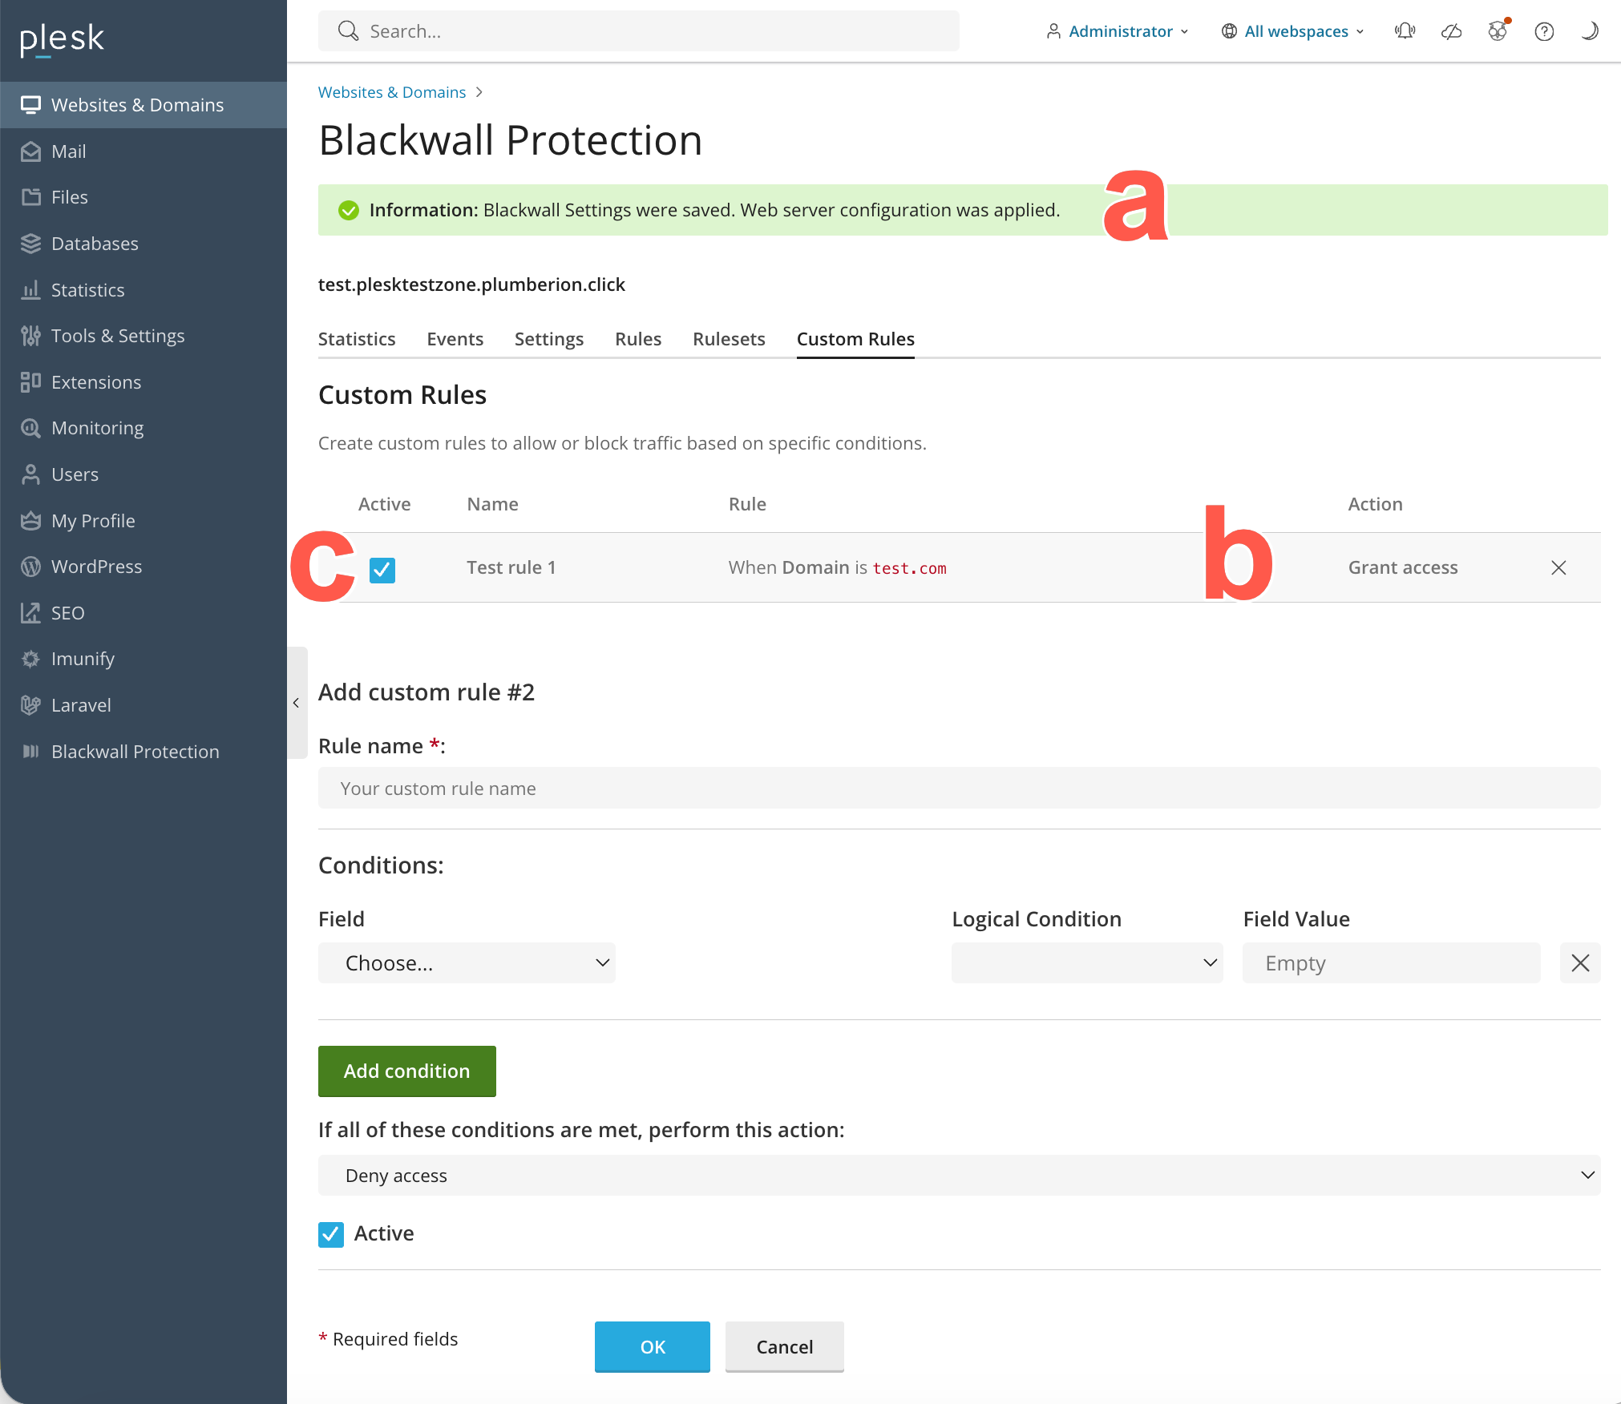Image resolution: width=1621 pixels, height=1404 pixels.
Task: Toggle dark mode moon icon
Action: point(1590,31)
